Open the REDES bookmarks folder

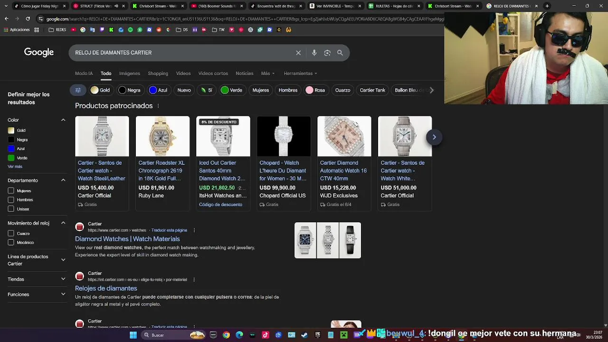click(57, 29)
